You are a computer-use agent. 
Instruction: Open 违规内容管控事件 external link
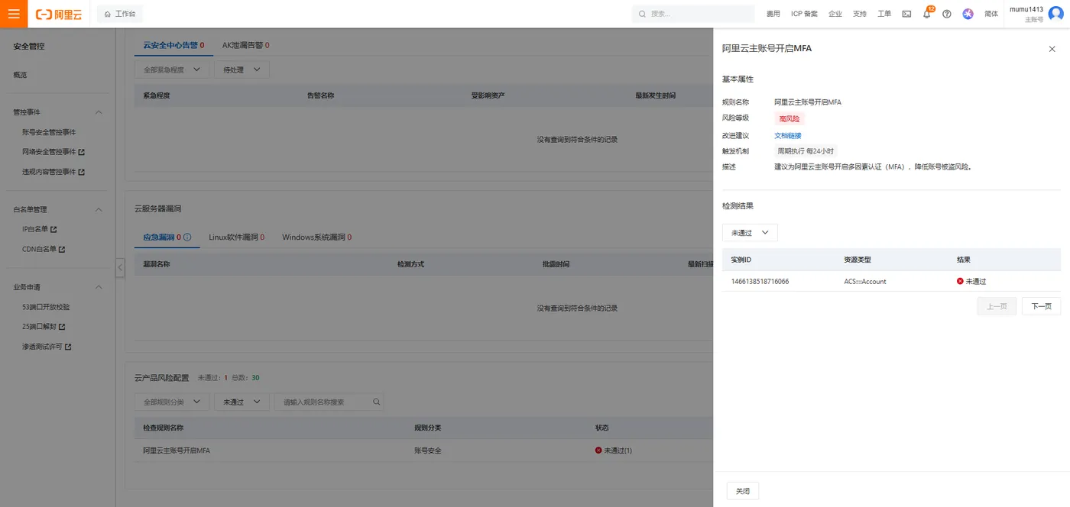(53, 172)
